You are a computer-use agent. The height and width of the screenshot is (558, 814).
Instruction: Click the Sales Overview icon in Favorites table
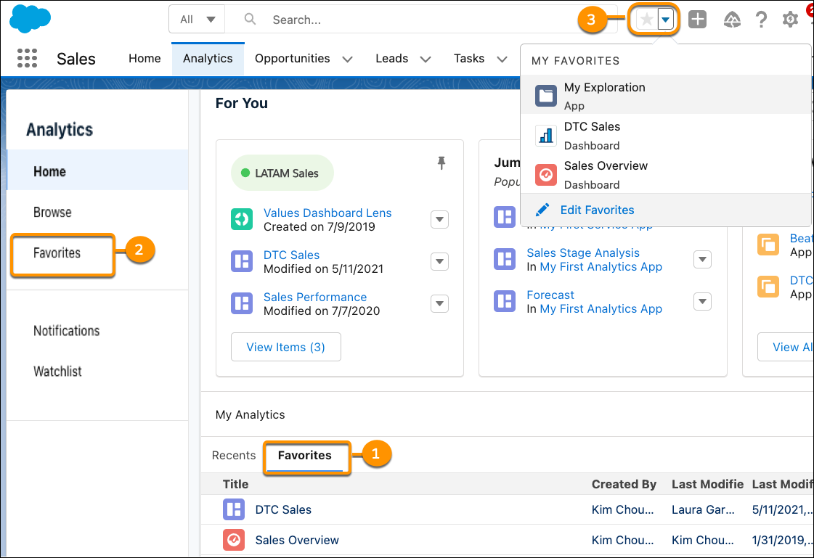tap(234, 540)
